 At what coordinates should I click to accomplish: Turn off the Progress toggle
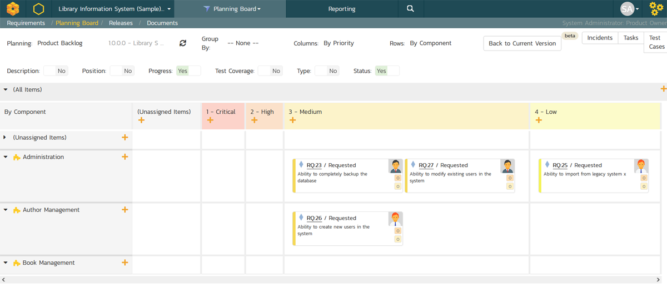188,71
